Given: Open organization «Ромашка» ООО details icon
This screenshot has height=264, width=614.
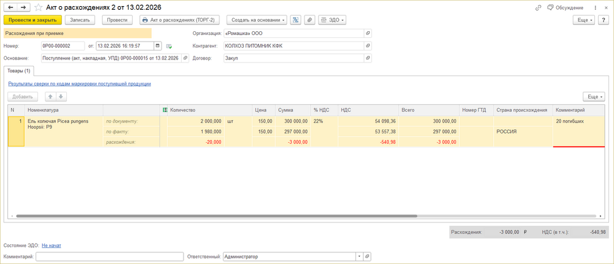Looking at the screenshot, I should pyautogui.click(x=368, y=33).
